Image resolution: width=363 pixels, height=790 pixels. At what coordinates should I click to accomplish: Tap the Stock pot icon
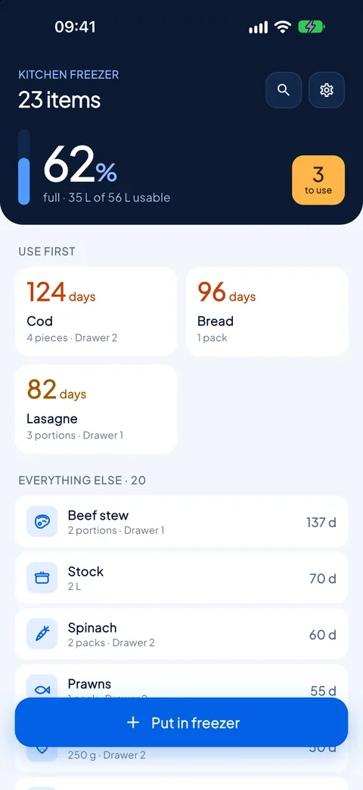(x=42, y=577)
